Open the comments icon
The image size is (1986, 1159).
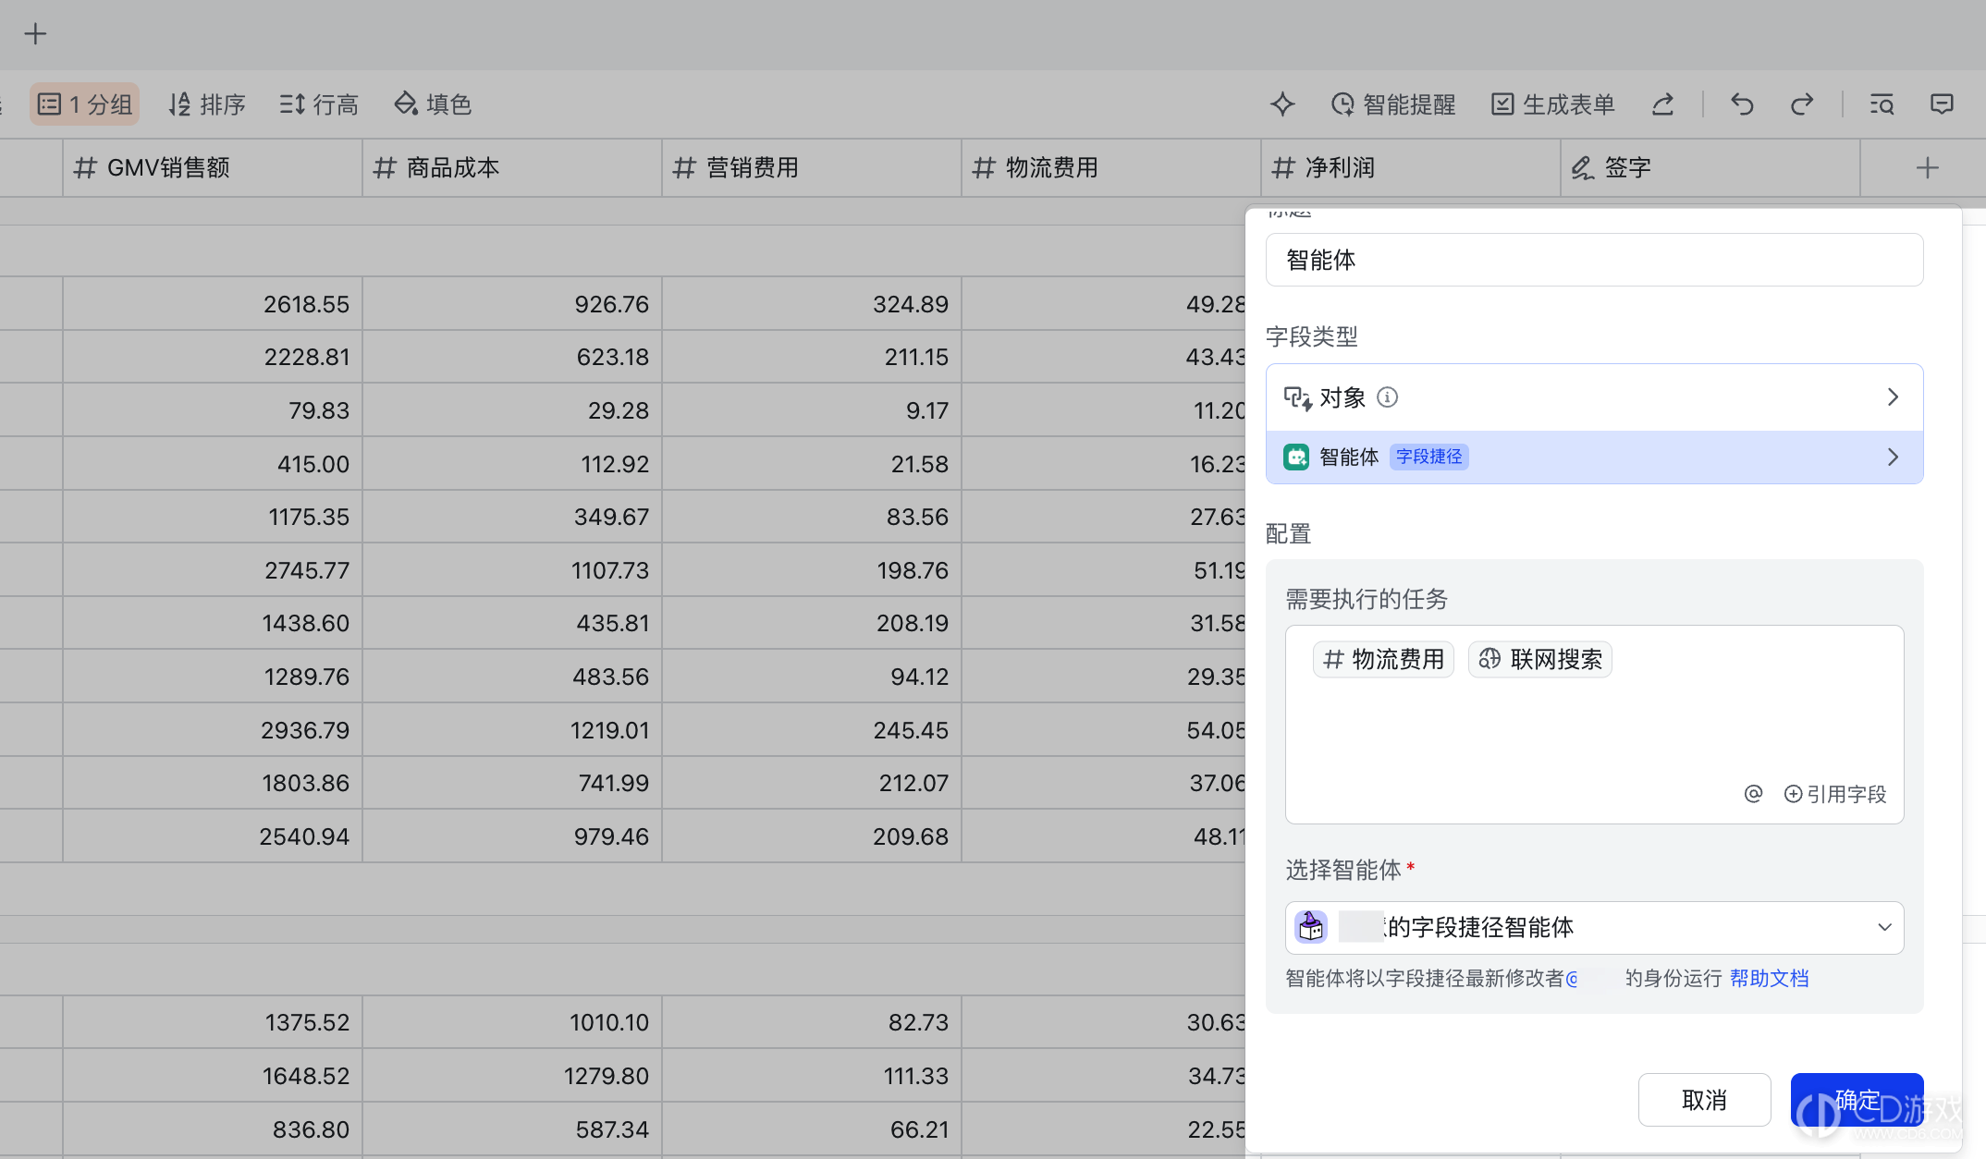click(1943, 104)
